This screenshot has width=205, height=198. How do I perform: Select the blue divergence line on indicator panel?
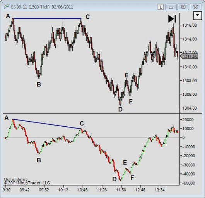click(47, 124)
